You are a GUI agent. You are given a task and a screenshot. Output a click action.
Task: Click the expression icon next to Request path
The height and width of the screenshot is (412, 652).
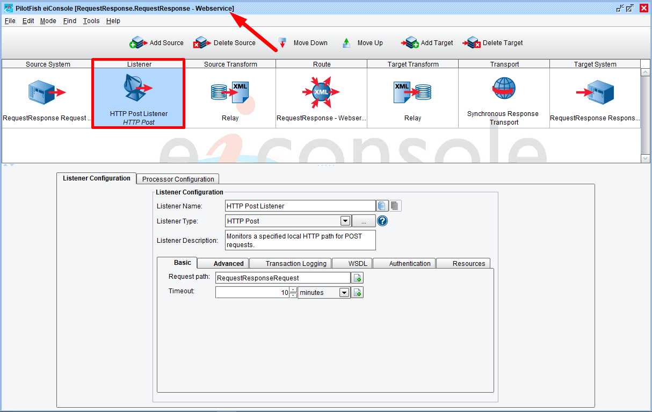point(357,278)
